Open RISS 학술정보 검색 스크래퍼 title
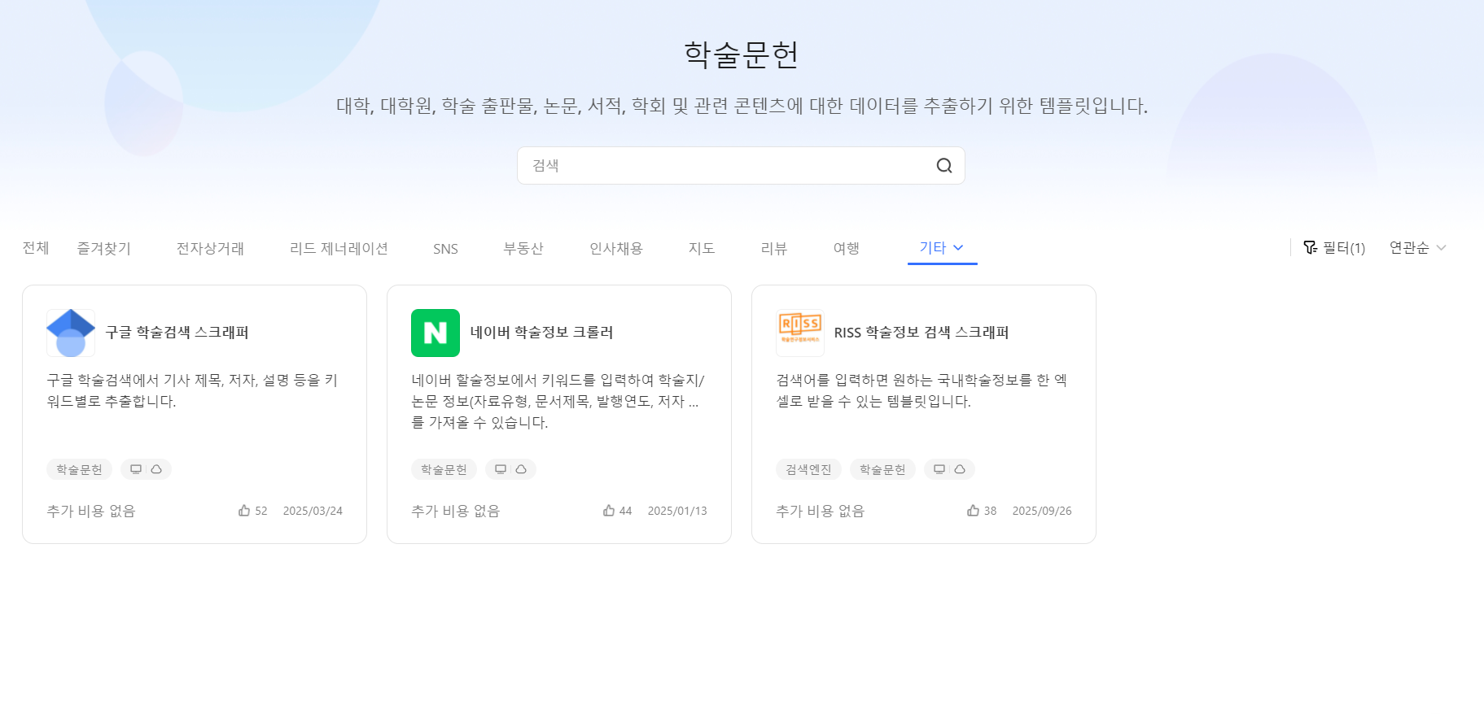Screen dimensions: 1484x714 coord(921,333)
